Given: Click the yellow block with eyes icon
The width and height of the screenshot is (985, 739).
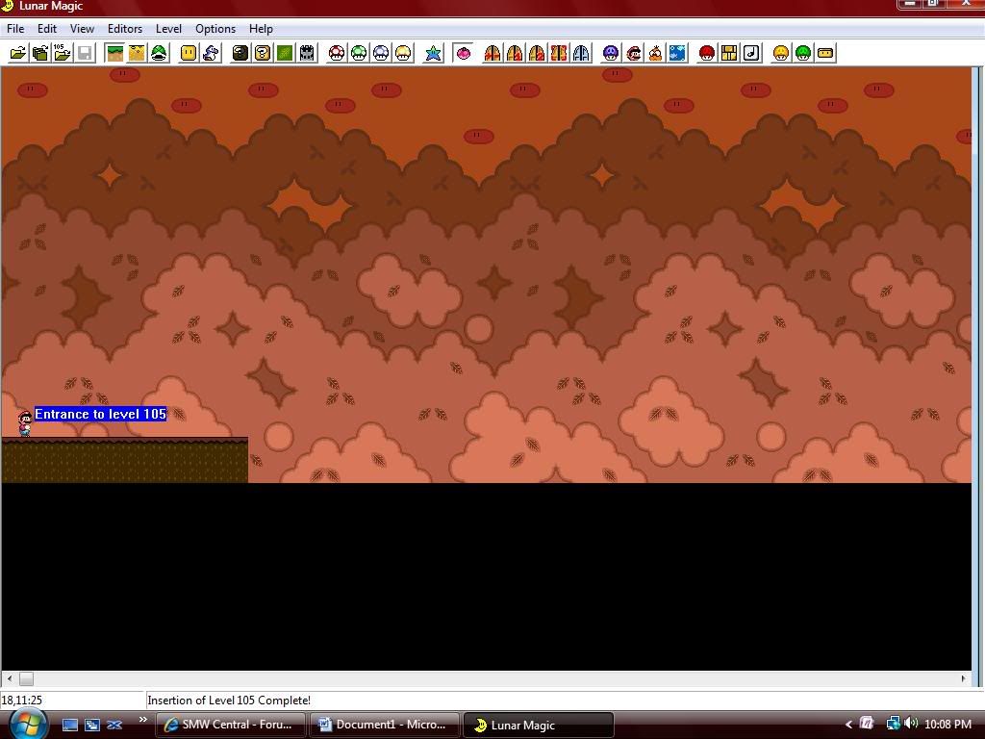Looking at the screenshot, I should pos(189,54).
